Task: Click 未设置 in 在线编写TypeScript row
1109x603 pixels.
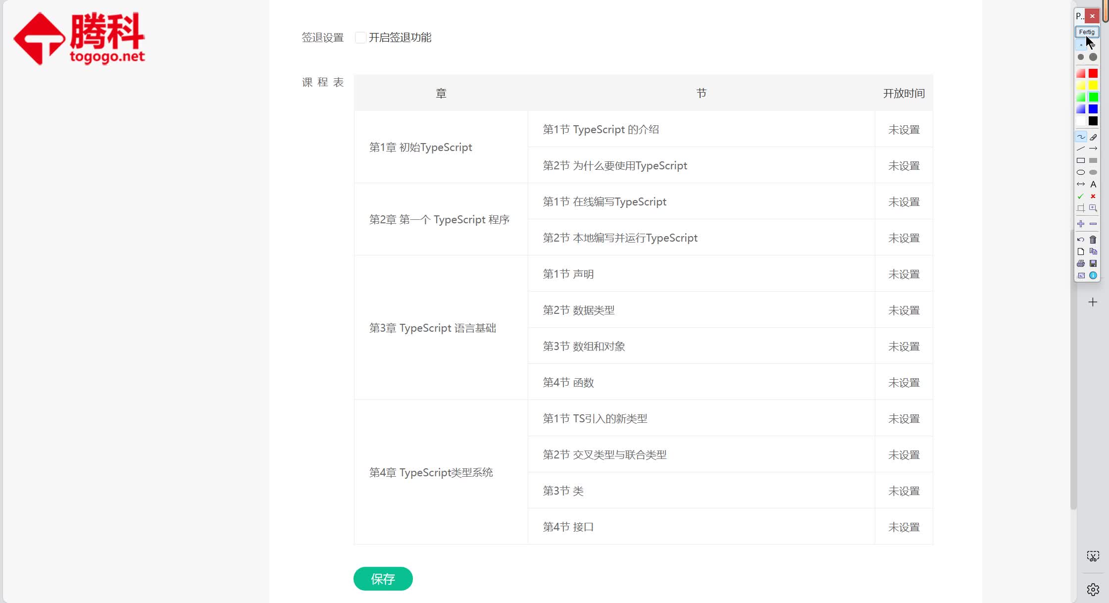Action: point(904,202)
